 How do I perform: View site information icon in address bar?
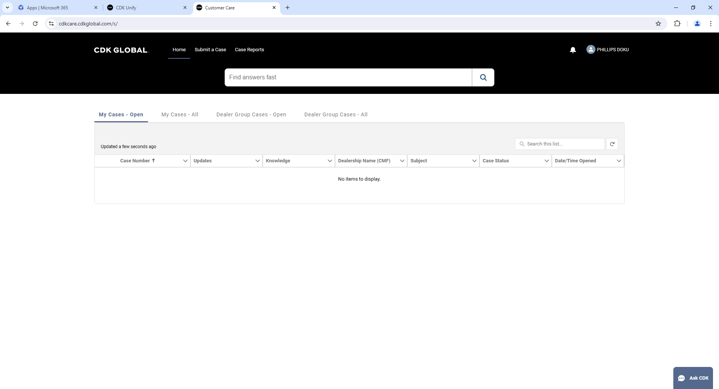coord(51,24)
